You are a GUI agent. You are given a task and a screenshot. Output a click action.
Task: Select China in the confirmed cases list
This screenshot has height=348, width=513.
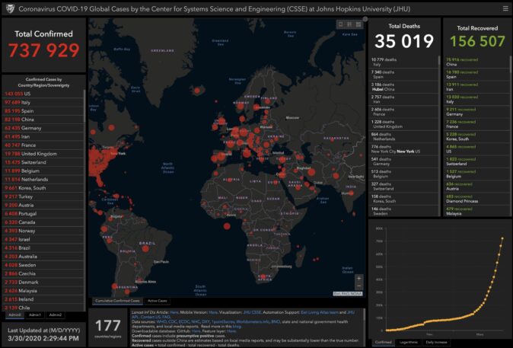click(43, 120)
